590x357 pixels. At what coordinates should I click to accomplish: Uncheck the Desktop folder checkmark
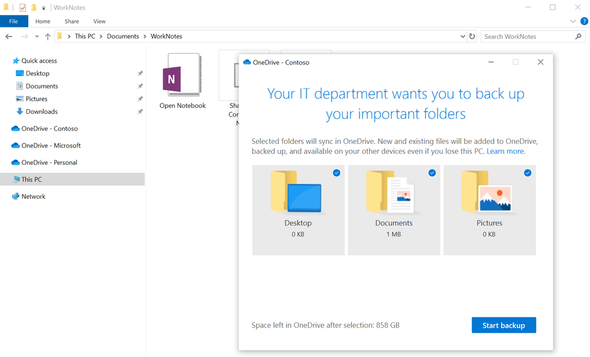click(x=337, y=173)
